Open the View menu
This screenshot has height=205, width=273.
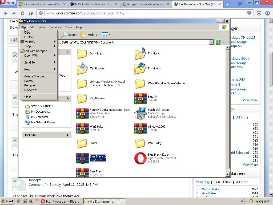click(42, 27)
